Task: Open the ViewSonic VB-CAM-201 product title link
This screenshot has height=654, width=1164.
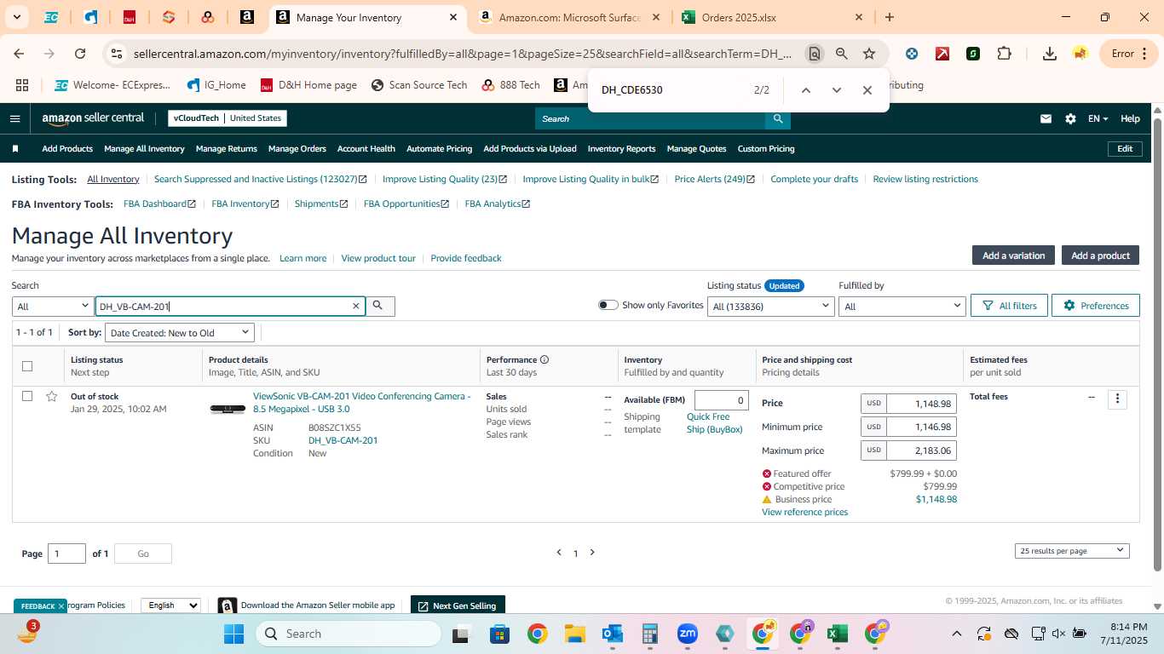Action: [361, 403]
